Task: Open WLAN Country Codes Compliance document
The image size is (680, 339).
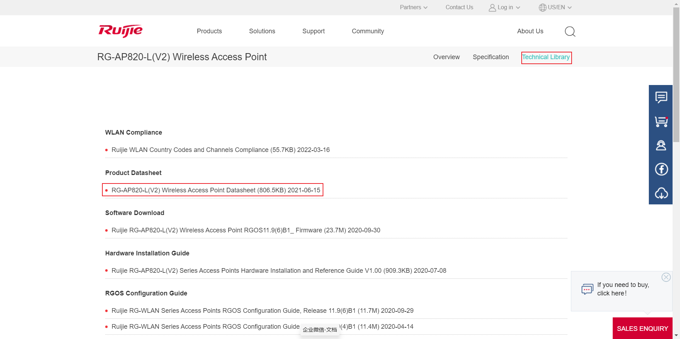Action: pyautogui.click(x=220, y=150)
